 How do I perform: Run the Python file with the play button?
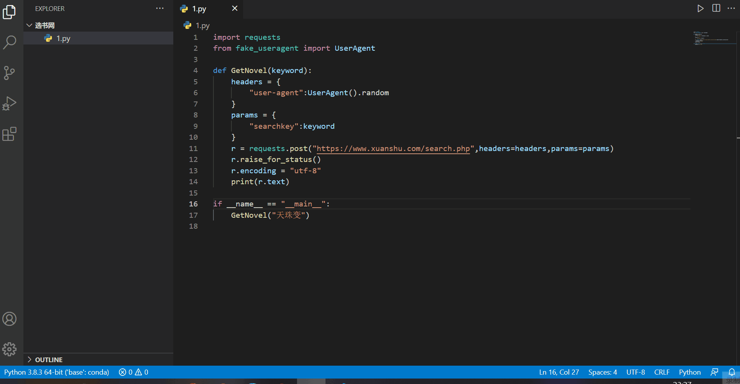pyautogui.click(x=701, y=8)
